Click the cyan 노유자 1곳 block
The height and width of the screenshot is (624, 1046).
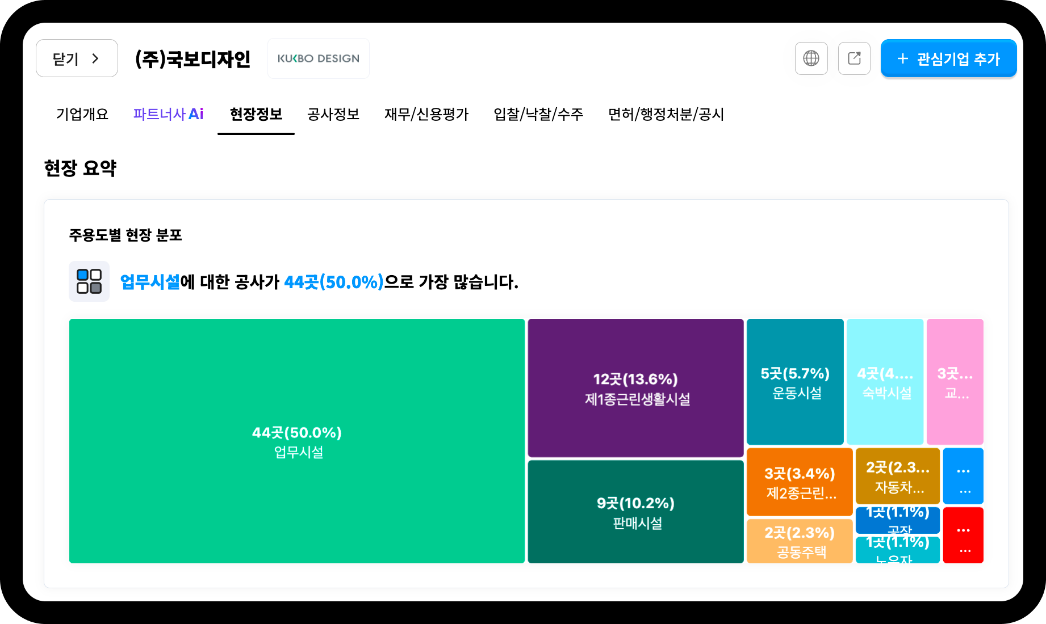click(897, 550)
